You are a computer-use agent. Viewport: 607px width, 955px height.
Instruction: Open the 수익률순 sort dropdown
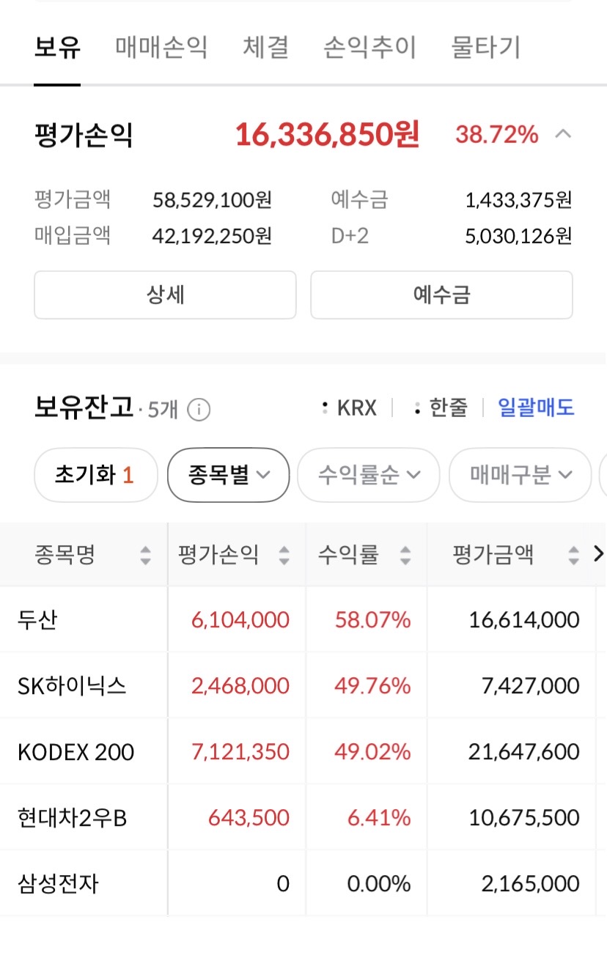[x=368, y=475]
